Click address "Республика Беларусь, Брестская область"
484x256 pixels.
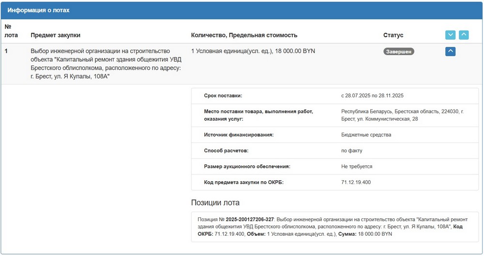pyautogui.click(x=402, y=115)
